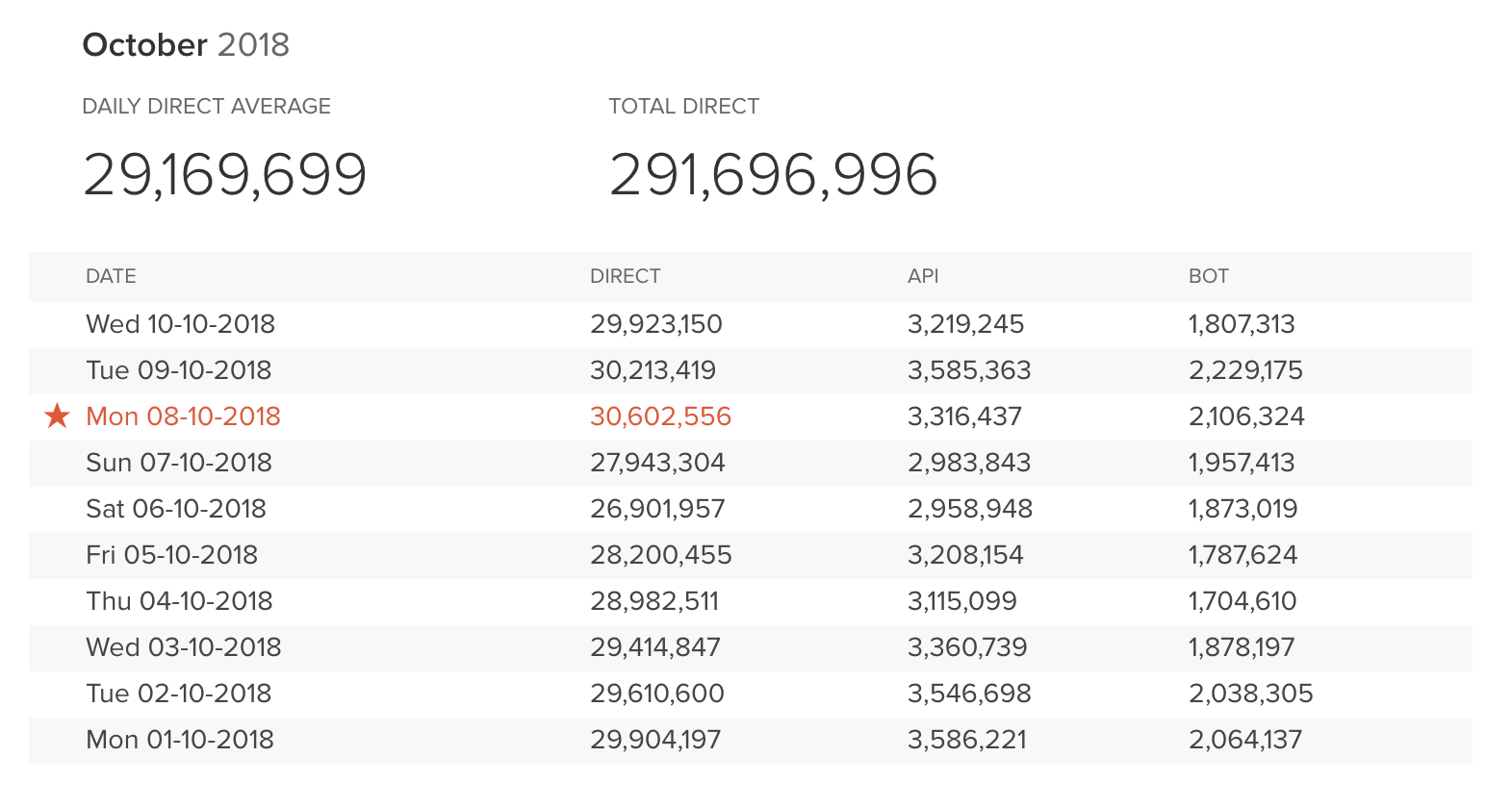Image resolution: width=1511 pixels, height=808 pixels.
Task: Click the DIRECT column header
Action: pos(625,276)
